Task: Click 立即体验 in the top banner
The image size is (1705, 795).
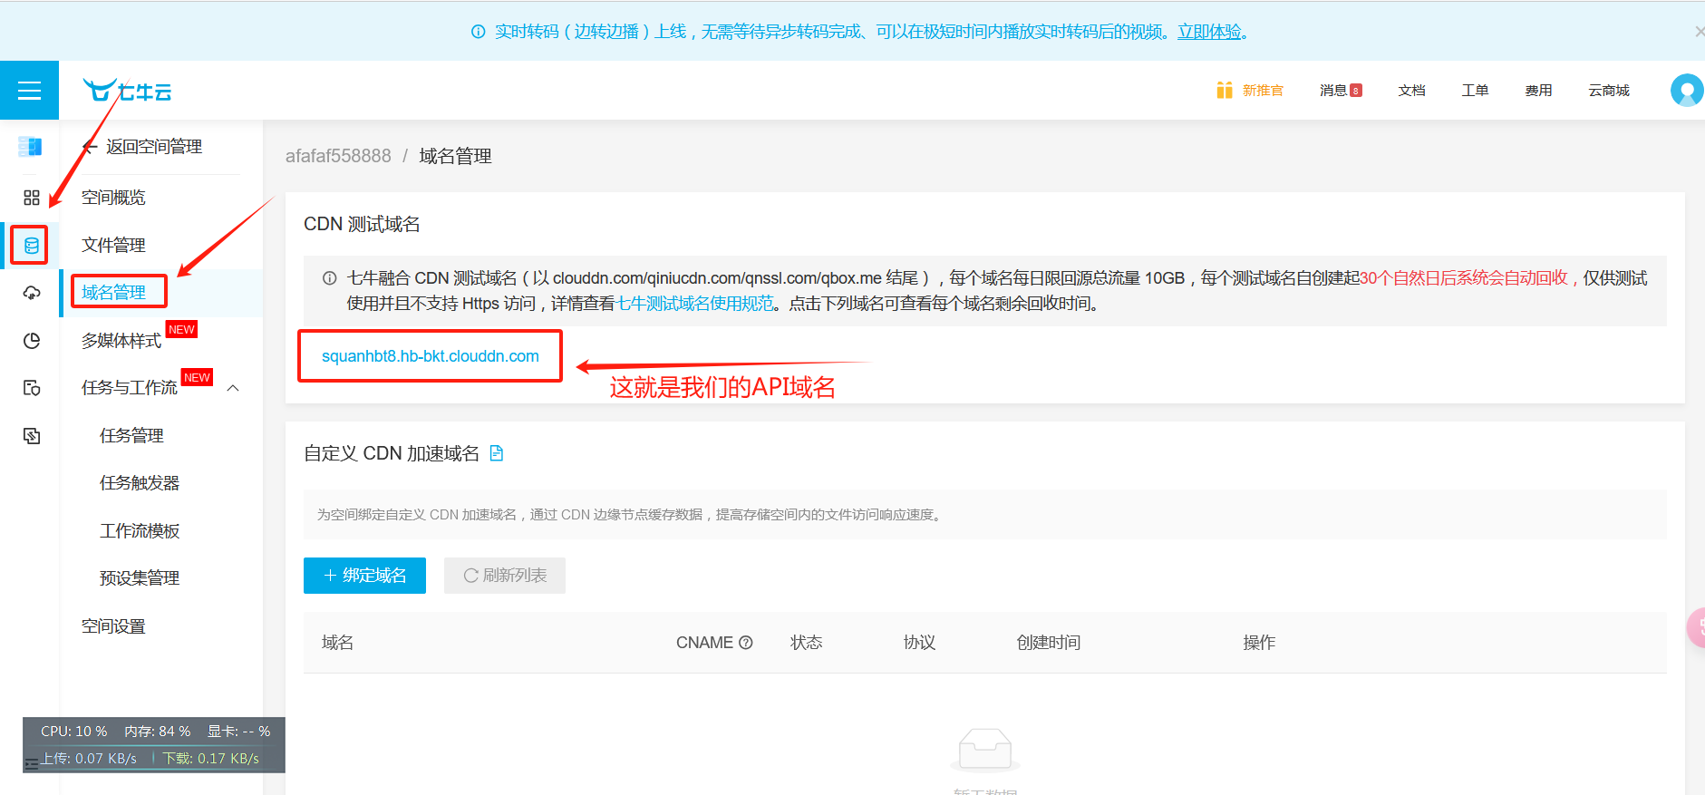Action: (1209, 32)
